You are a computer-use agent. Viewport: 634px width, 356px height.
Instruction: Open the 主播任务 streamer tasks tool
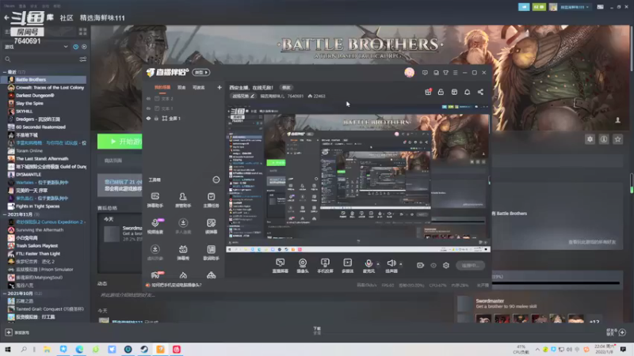coord(211,200)
